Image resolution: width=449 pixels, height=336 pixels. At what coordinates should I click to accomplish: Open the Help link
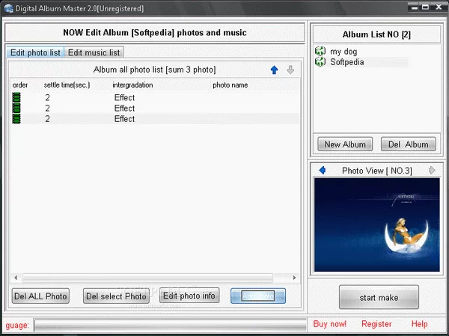(419, 324)
